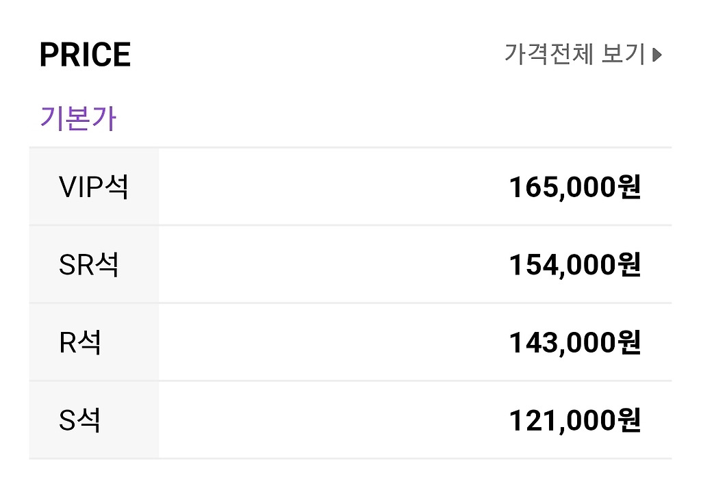The width and height of the screenshot is (701, 501).
Task: Pick the second-highest seat price
Action: 574,266
